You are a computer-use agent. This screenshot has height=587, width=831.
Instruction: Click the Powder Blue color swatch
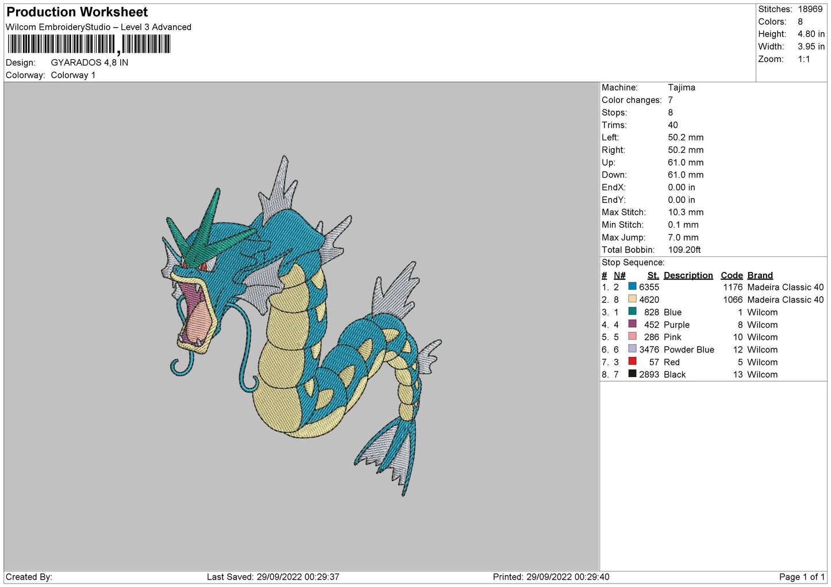point(632,349)
